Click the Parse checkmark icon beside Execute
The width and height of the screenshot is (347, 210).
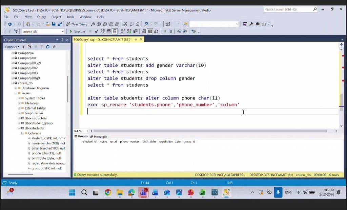pos(97,31)
